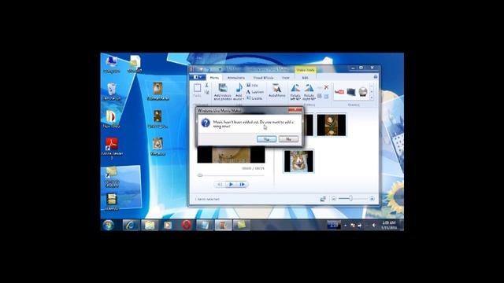The height and width of the screenshot is (283, 504).
Task: Click the computer display sharing icon
Action: (351, 92)
